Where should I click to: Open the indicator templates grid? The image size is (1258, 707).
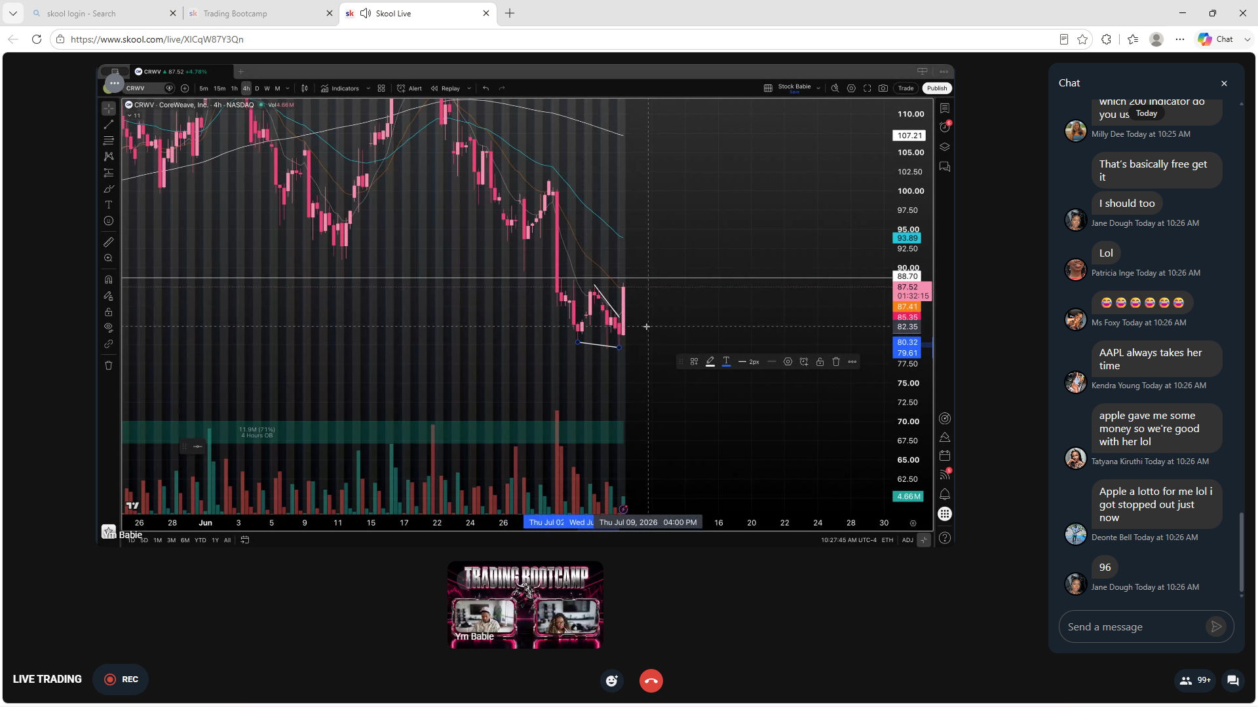click(x=381, y=88)
